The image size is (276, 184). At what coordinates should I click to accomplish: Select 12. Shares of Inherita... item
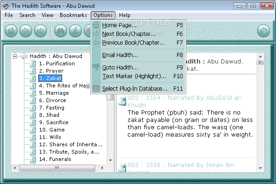(71, 144)
